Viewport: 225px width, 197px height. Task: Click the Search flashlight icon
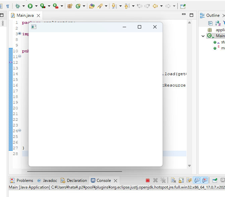100,6
